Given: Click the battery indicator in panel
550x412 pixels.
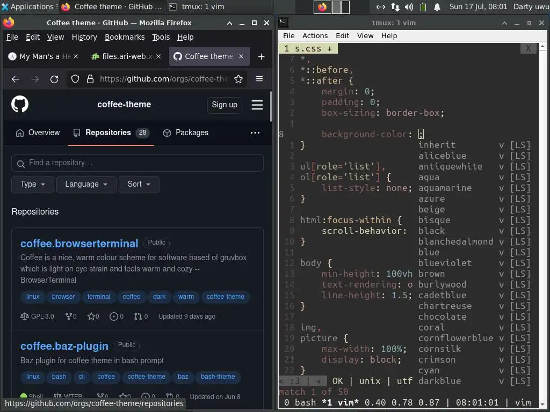Looking at the screenshot, I should click(x=423, y=6).
